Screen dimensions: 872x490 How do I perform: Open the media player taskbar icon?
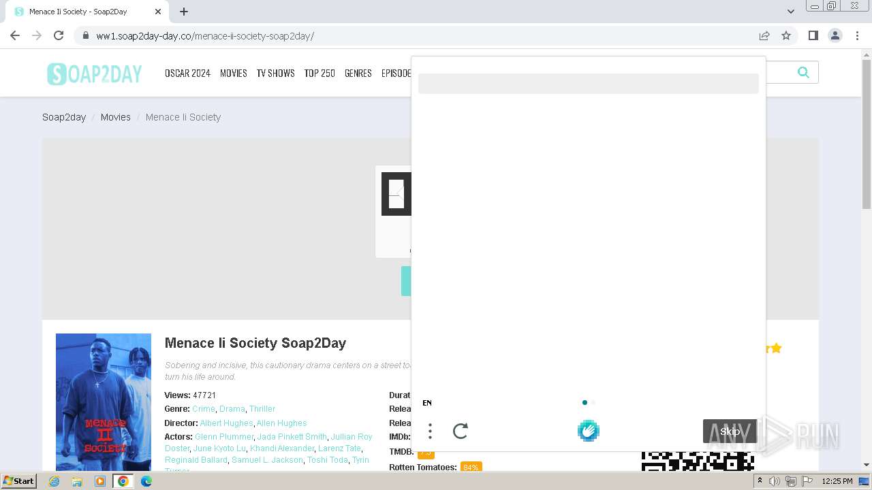(x=100, y=481)
